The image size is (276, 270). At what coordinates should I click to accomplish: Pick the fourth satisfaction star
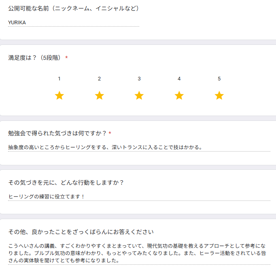click(x=179, y=96)
